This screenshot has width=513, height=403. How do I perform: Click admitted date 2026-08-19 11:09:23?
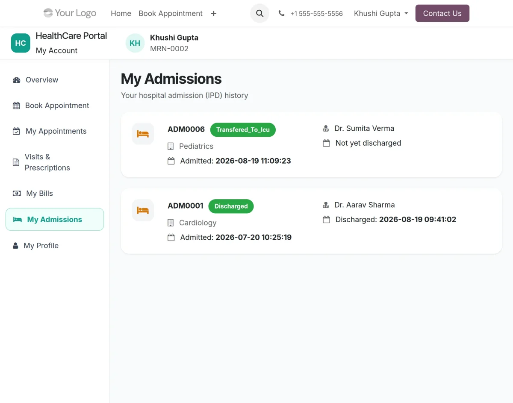click(x=253, y=161)
